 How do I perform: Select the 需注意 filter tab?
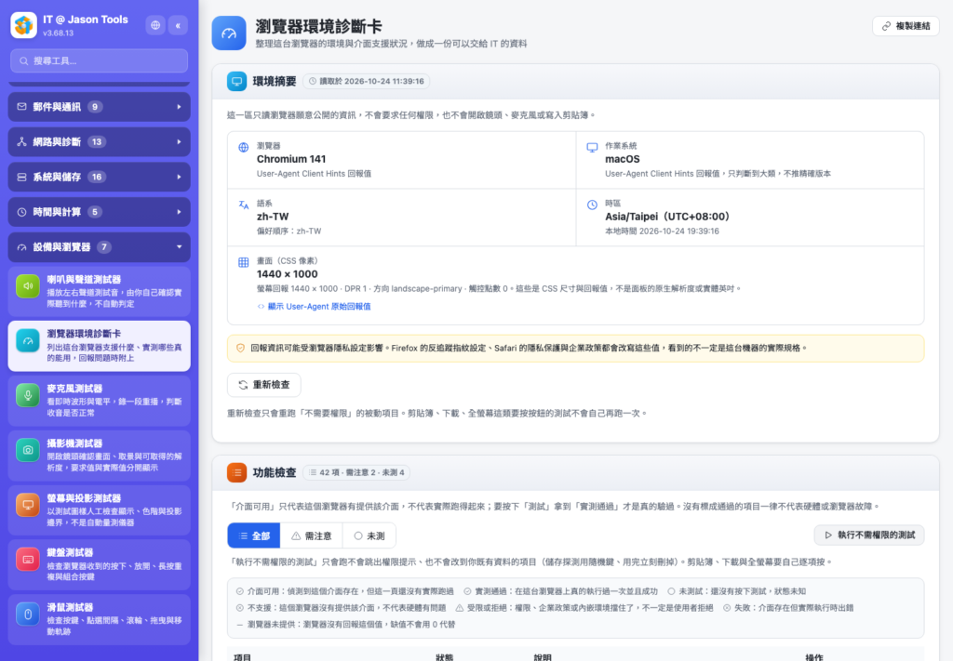coord(311,536)
